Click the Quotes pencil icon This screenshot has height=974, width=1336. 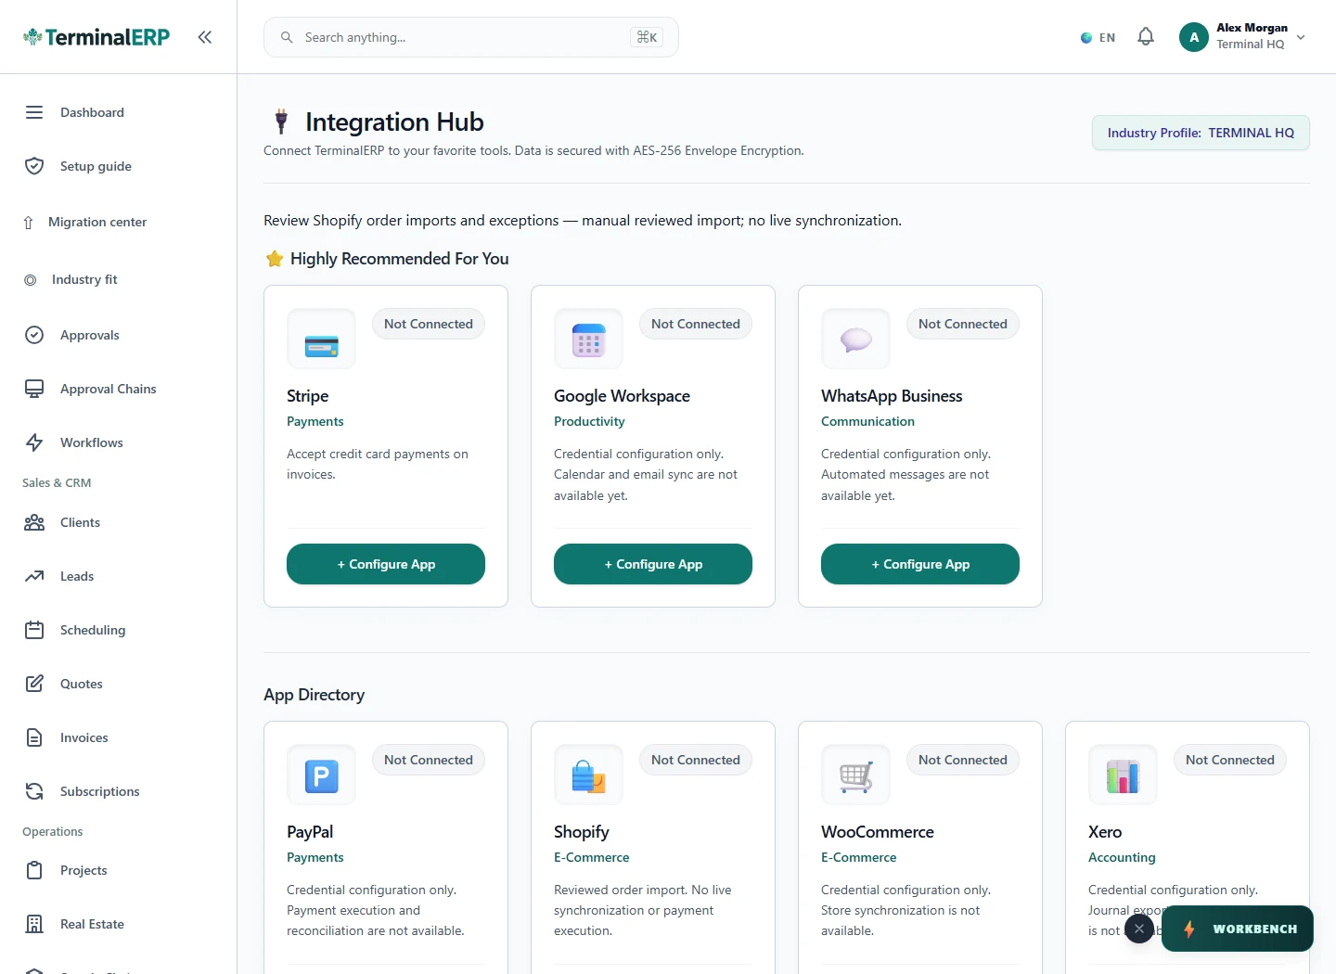(x=34, y=684)
